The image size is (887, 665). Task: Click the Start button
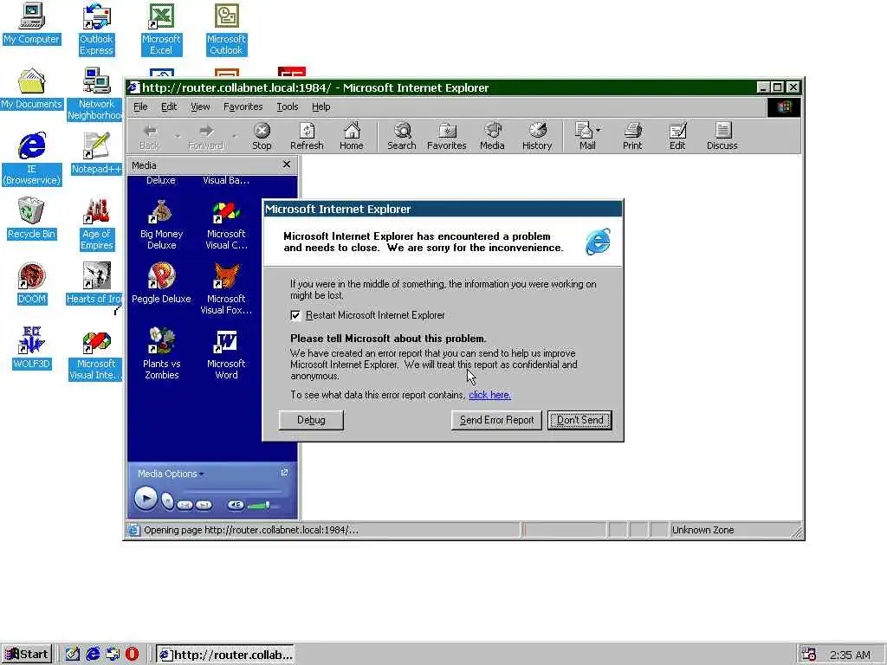point(27,655)
